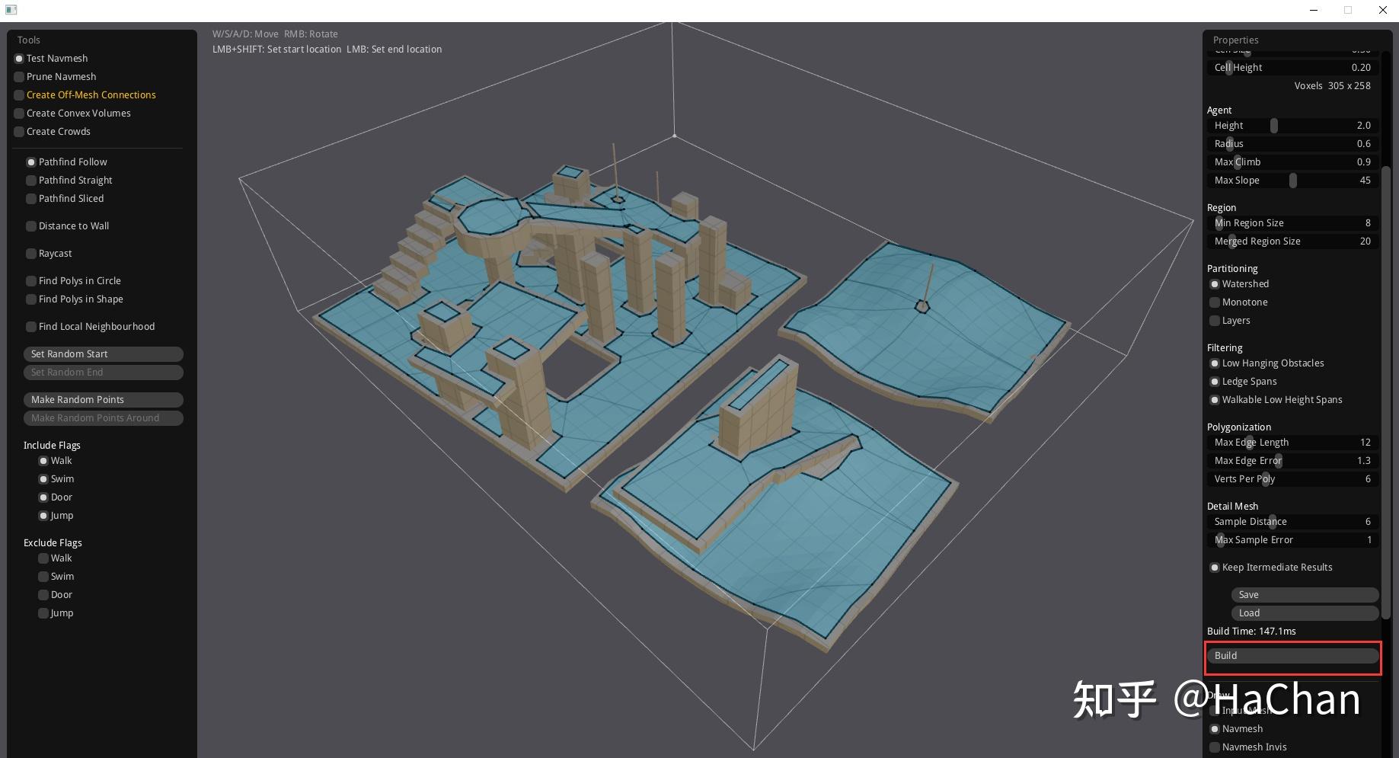Image resolution: width=1399 pixels, height=758 pixels.
Task: Click Build to generate the navmesh
Action: pos(1292,656)
